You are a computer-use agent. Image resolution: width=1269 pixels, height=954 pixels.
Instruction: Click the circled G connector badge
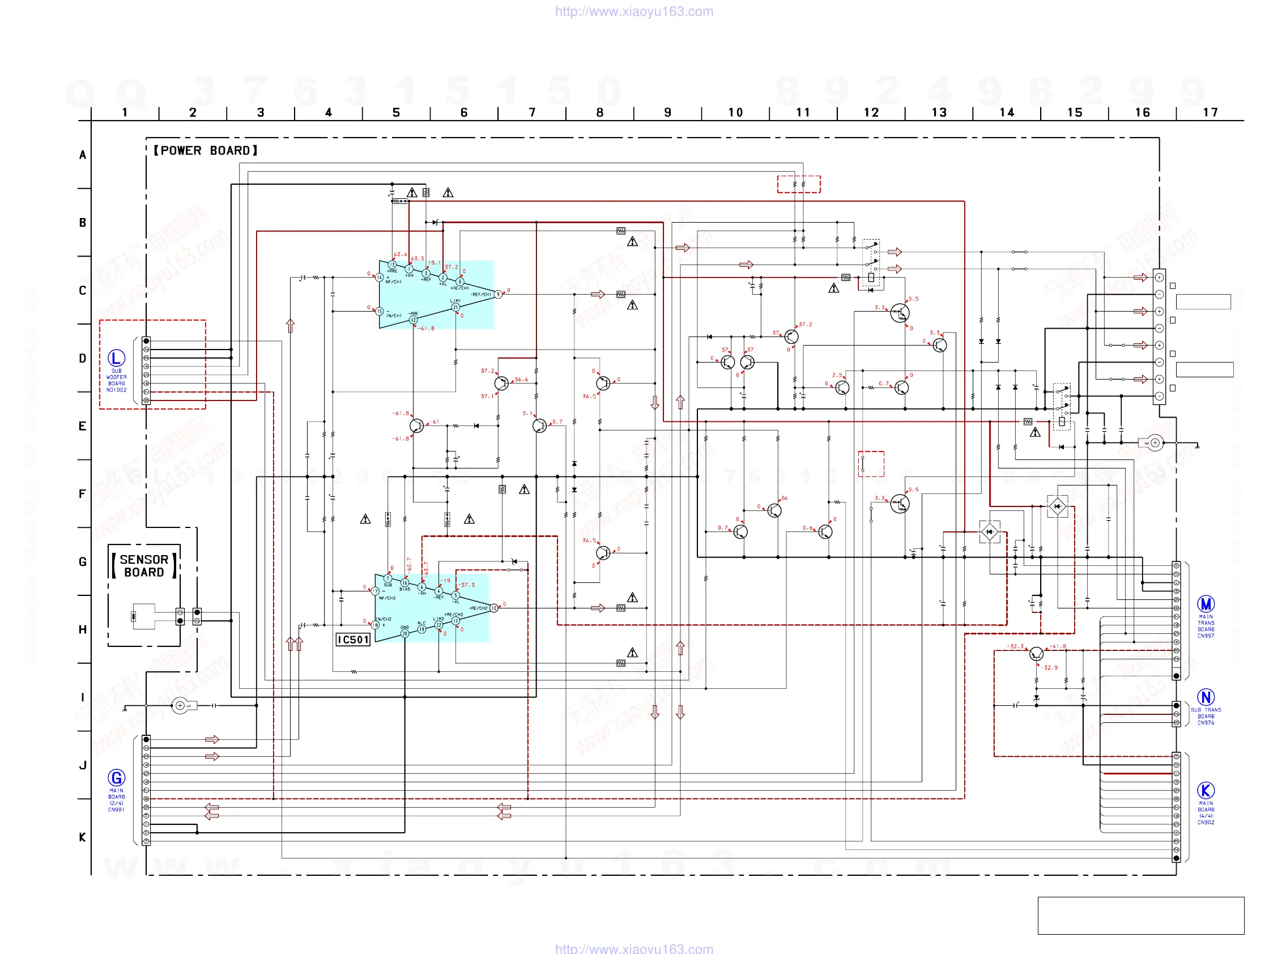(x=117, y=777)
